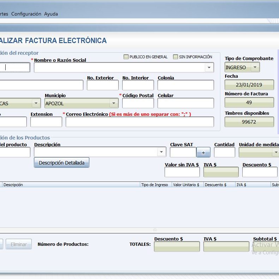Viewport: 279px width, 279px height.
Task: Click the Celular input field
Action: [x=185, y=103]
